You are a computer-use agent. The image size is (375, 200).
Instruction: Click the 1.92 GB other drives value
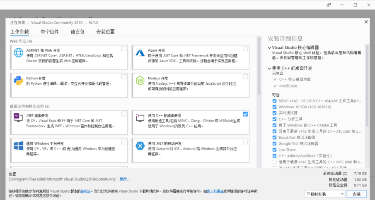coord(360,179)
